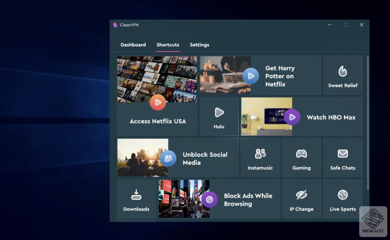Click the blue play button for Harry Potter
The height and width of the screenshot is (240, 390).
pyautogui.click(x=251, y=76)
